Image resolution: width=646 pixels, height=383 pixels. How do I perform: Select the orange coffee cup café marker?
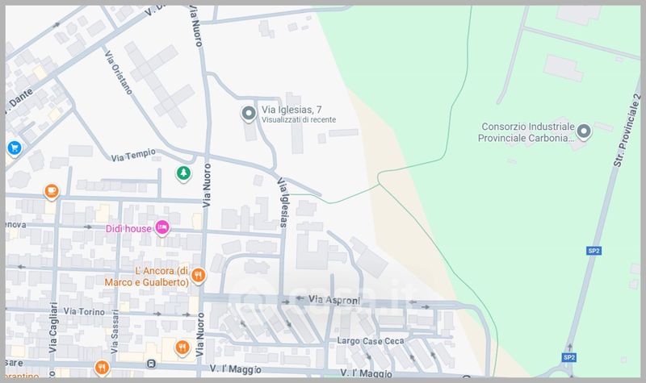click(52, 191)
